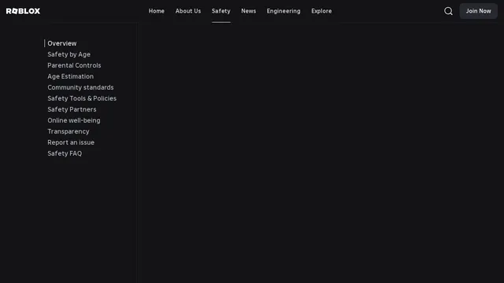This screenshot has width=504, height=283.
Task: Open Safety FAQ sidebar link
Action: pos(65,153)
